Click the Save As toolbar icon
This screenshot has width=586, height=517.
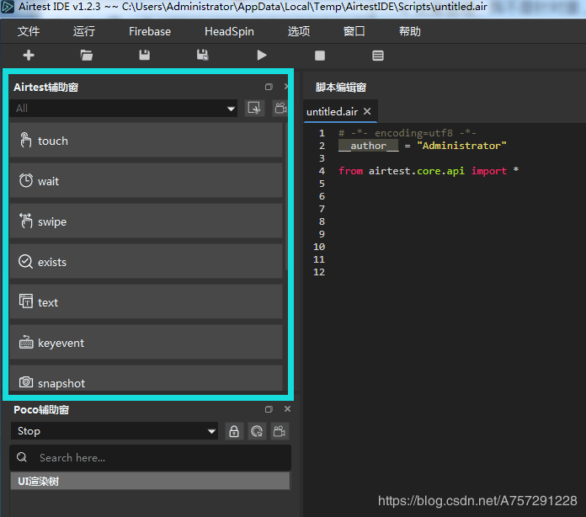203,56
